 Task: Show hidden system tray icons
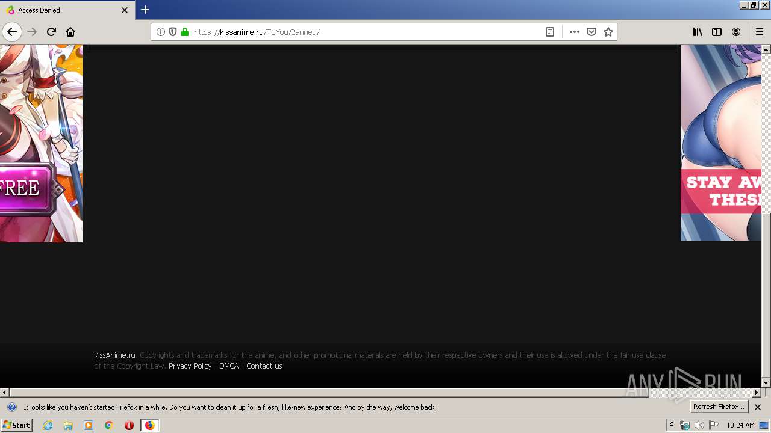[672, 425]
